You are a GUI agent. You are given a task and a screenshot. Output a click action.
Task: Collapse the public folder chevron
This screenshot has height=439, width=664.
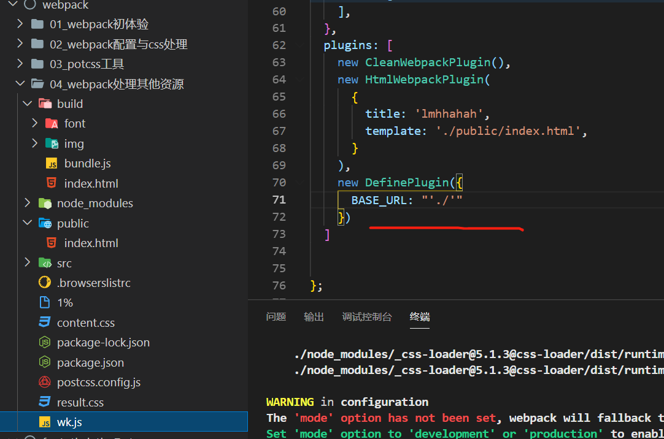click(28, 223)
